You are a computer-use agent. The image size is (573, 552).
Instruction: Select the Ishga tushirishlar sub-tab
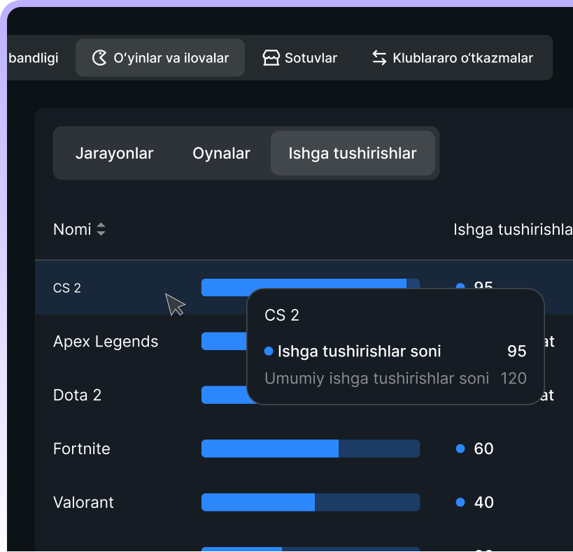(353, 154)
